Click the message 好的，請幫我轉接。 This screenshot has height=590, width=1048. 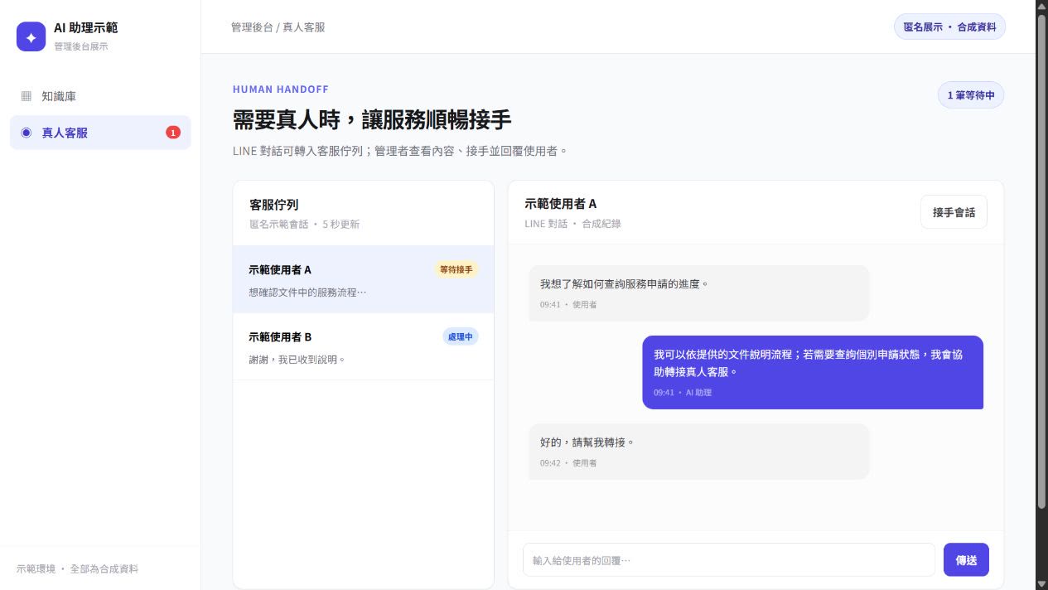[x=699, y=452]
